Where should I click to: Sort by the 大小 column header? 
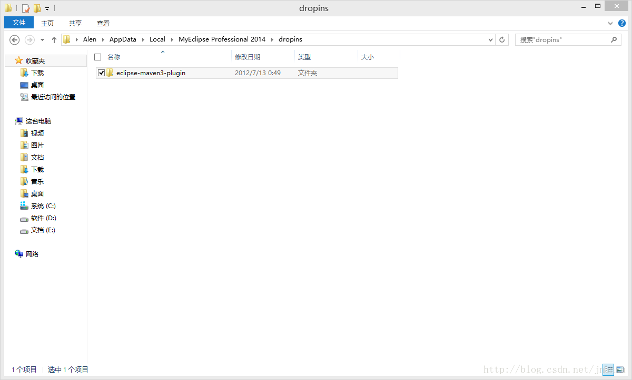(x=368, y=57)
